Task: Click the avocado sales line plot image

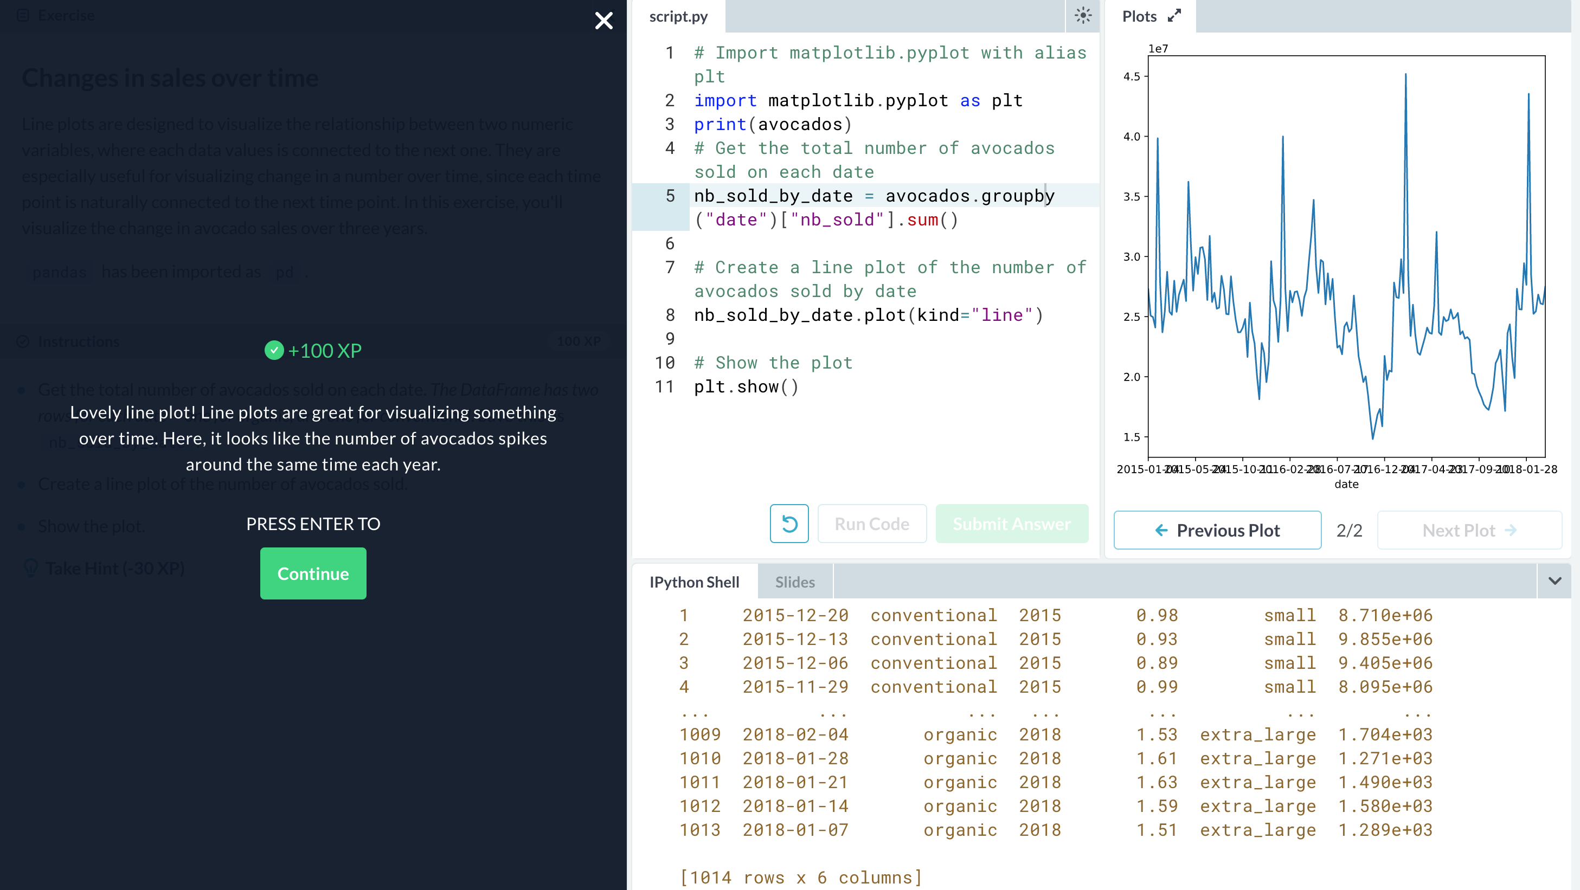Action: click(1346, 257)
